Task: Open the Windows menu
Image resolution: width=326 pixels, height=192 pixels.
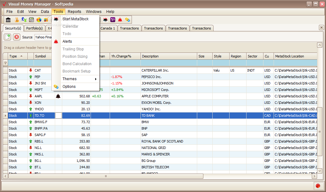Action: tap(94, 12)
